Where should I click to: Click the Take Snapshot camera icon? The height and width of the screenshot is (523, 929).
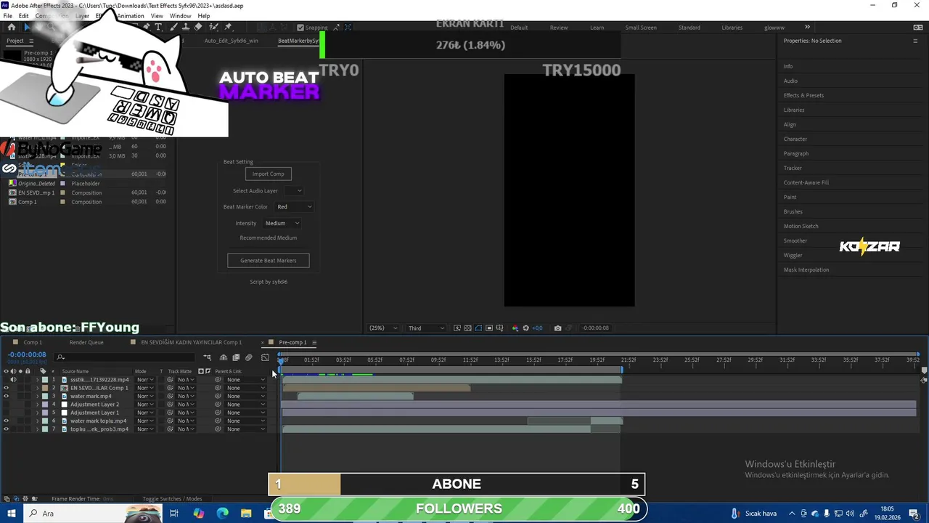tap(557, 328)
